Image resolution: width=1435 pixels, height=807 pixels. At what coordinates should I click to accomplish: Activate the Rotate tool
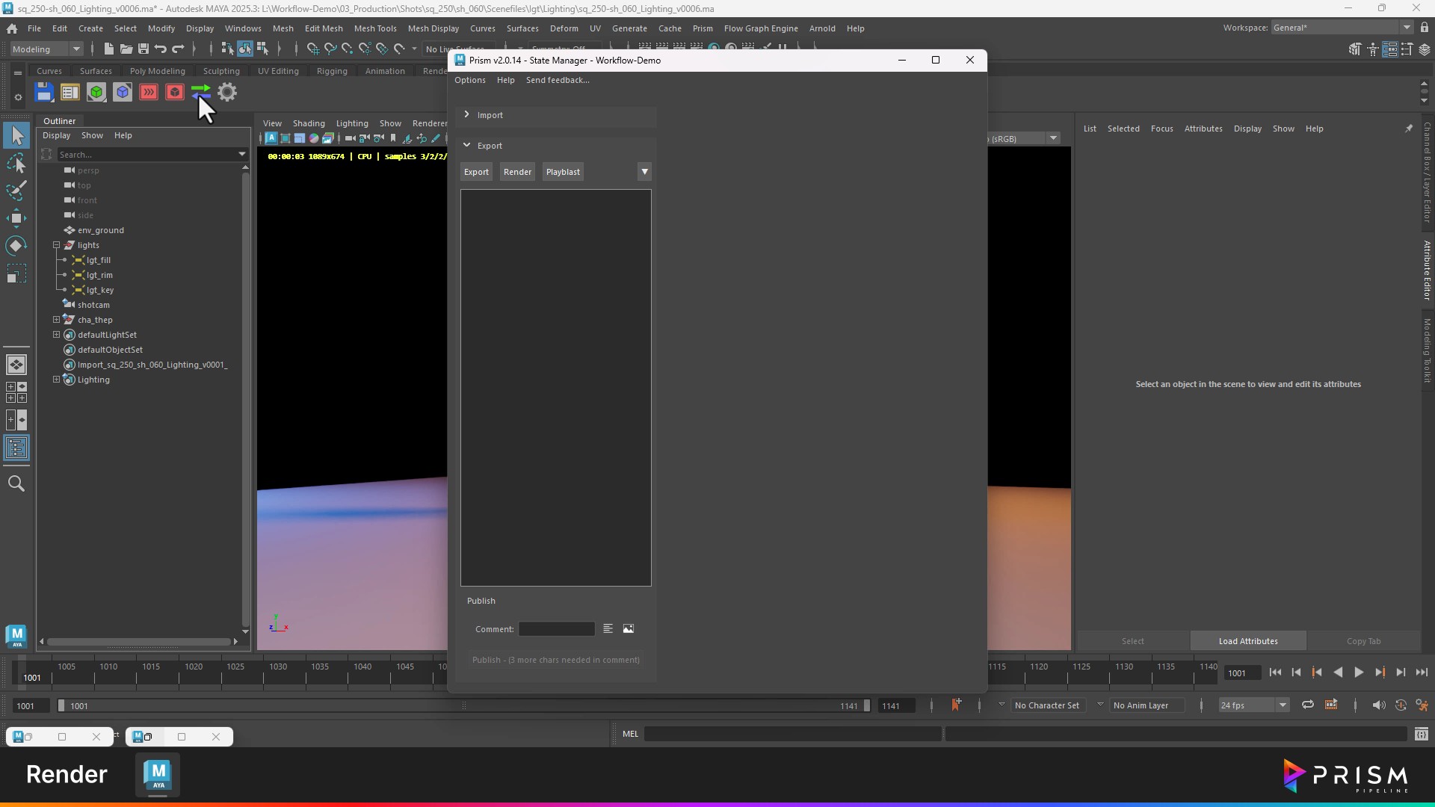coord(16,246)
